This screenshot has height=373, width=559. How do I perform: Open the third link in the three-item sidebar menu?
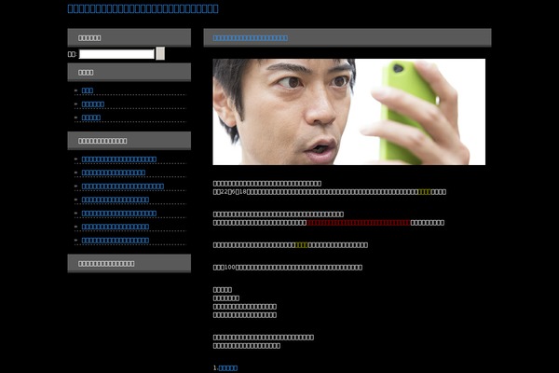91,117
